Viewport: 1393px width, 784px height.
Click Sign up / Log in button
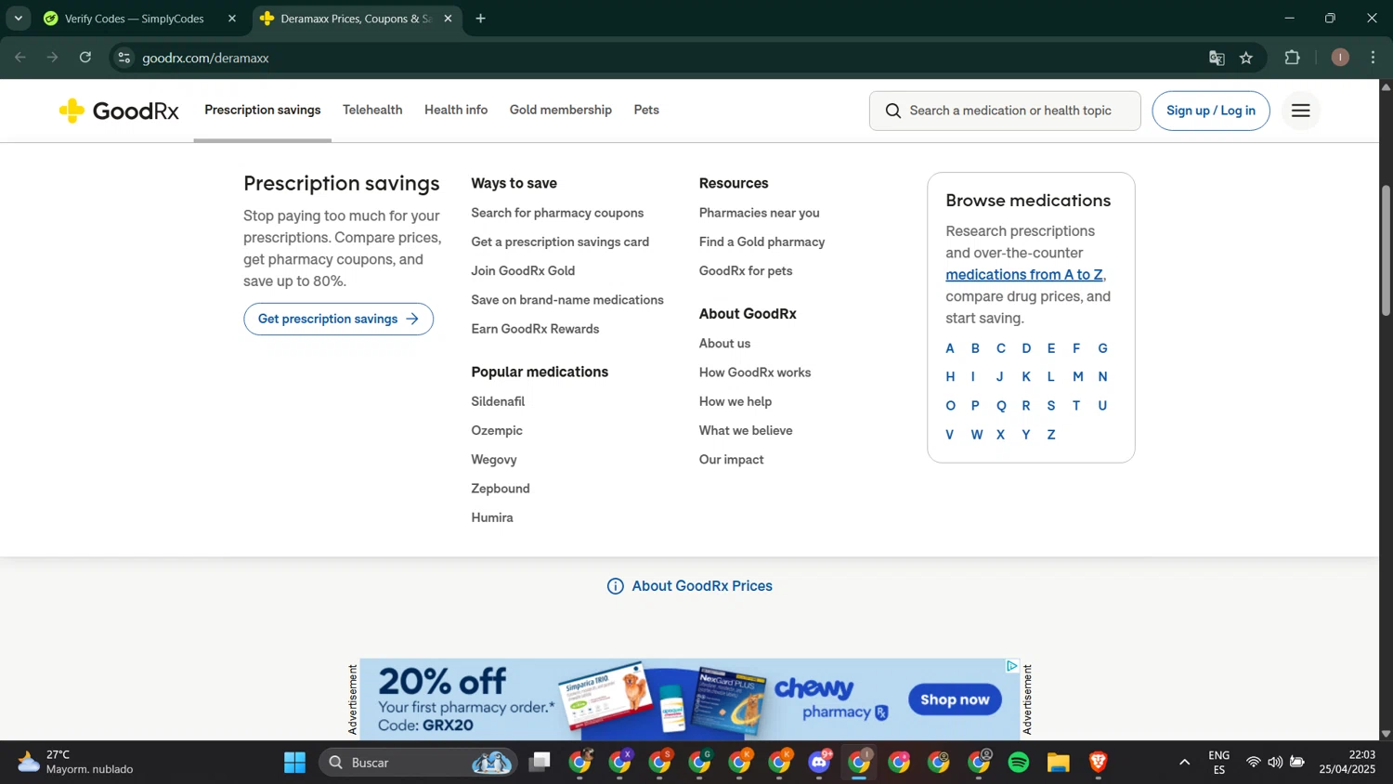click(1211, 111)
